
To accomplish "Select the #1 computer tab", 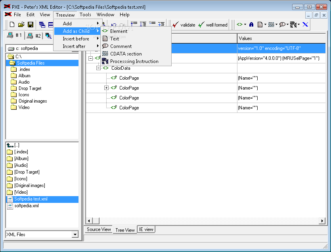I will click(14, 35).
